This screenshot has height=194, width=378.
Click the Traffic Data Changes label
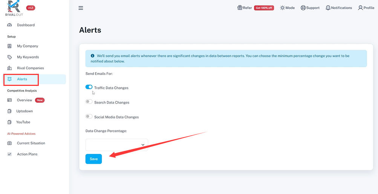(x=111, y=88)
